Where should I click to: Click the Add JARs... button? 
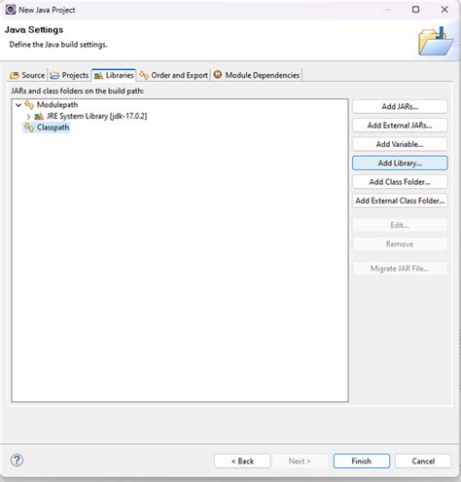pyautogui.click(x=400, y=106)
